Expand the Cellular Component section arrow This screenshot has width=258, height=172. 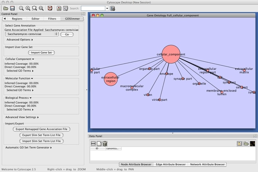33,59
